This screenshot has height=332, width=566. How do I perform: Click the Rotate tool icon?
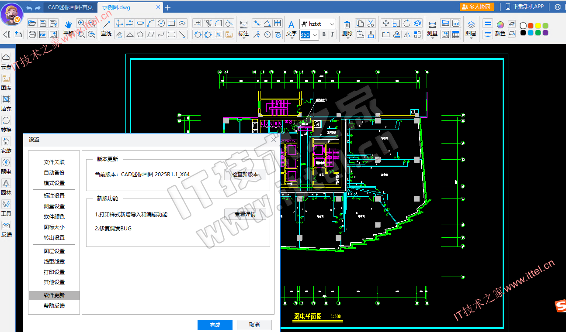click(406, 24)
